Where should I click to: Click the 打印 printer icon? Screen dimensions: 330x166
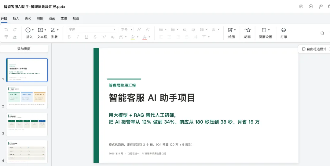284,30
